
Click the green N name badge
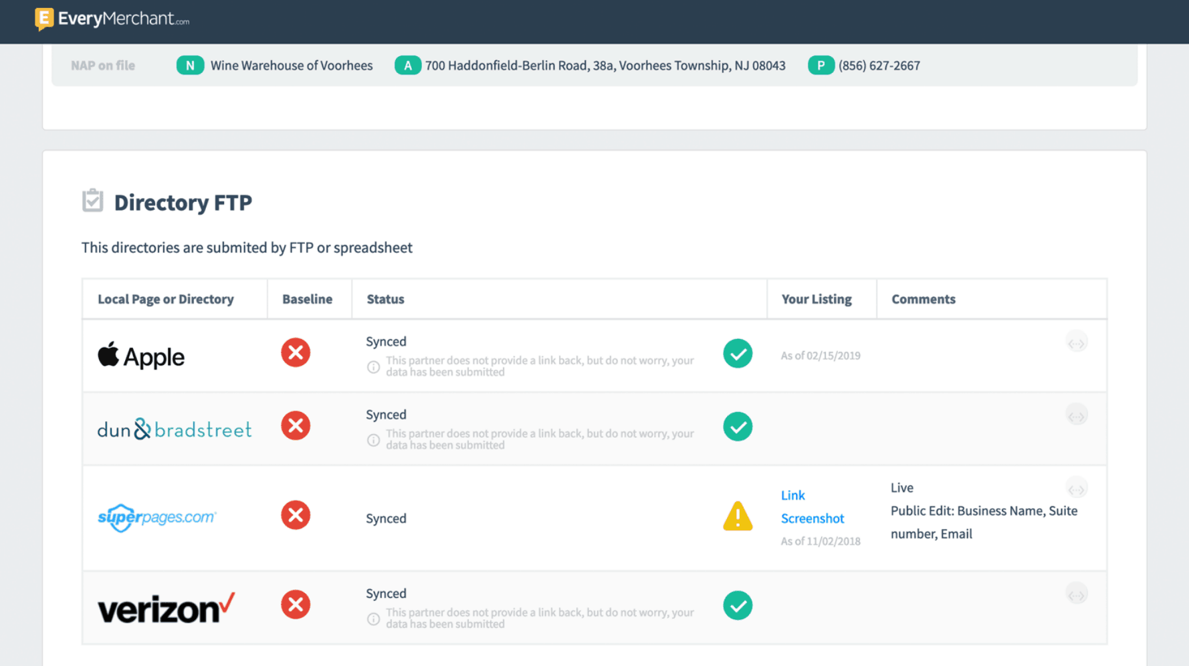click(190, 66)
